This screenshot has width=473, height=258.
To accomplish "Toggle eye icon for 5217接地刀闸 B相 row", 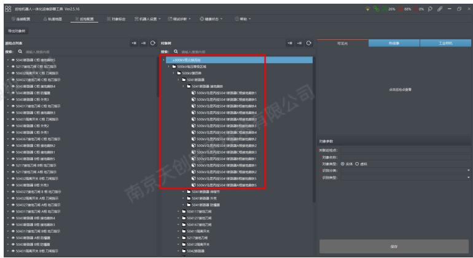I will point(13,165).
